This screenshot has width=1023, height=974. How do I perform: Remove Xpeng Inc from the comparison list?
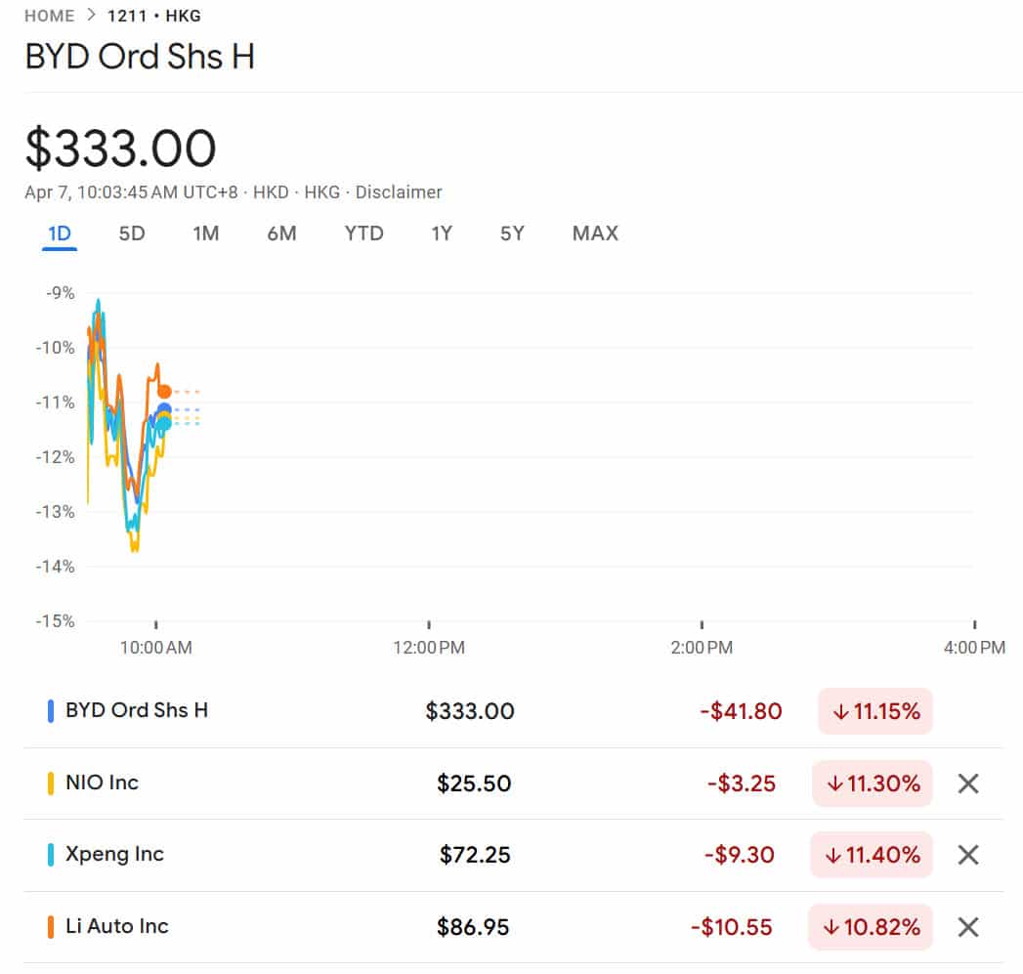967,855
